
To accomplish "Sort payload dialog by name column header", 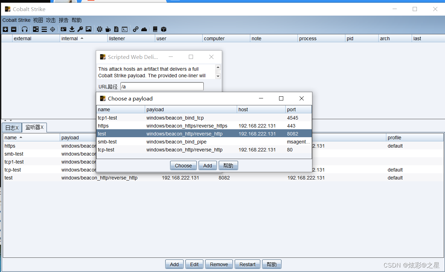I will pyautogui.click(x=121, y=109).
